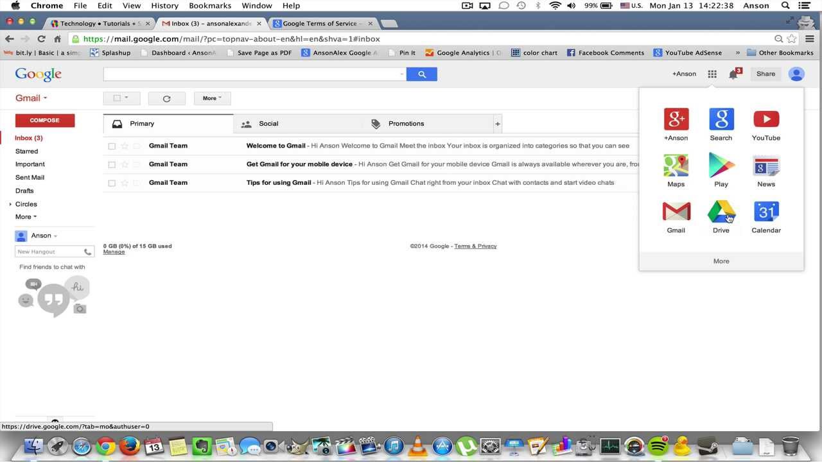
Task: Open the Anson chat status dropdown
Action: point(55,236)
